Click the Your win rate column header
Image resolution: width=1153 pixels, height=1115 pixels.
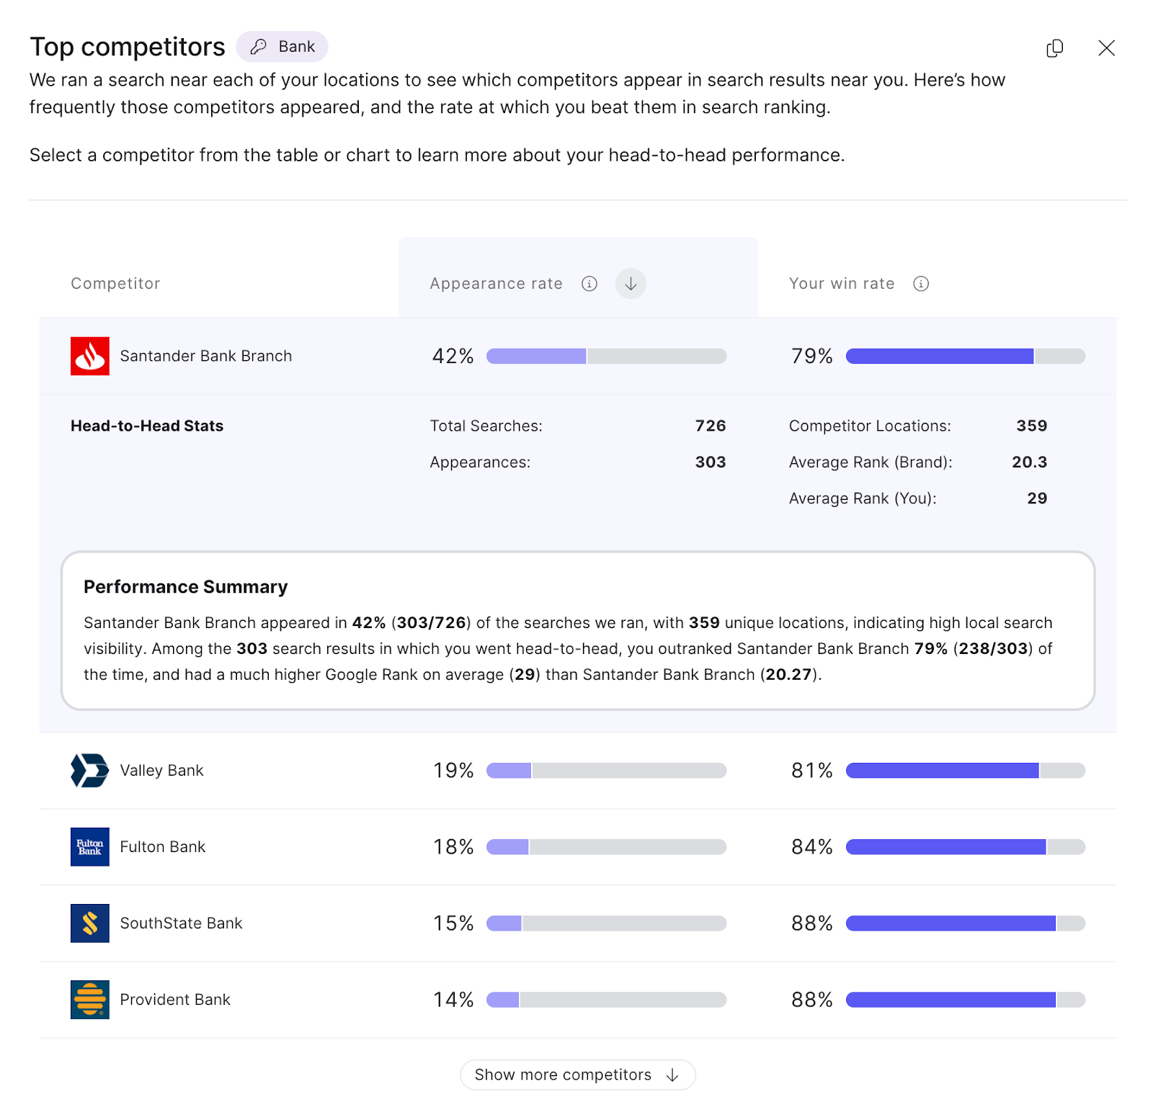coord(842,284)
